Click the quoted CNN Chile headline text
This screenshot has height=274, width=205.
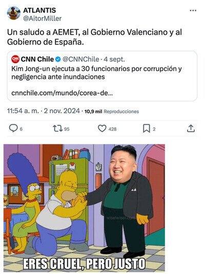tap(96, 72)
